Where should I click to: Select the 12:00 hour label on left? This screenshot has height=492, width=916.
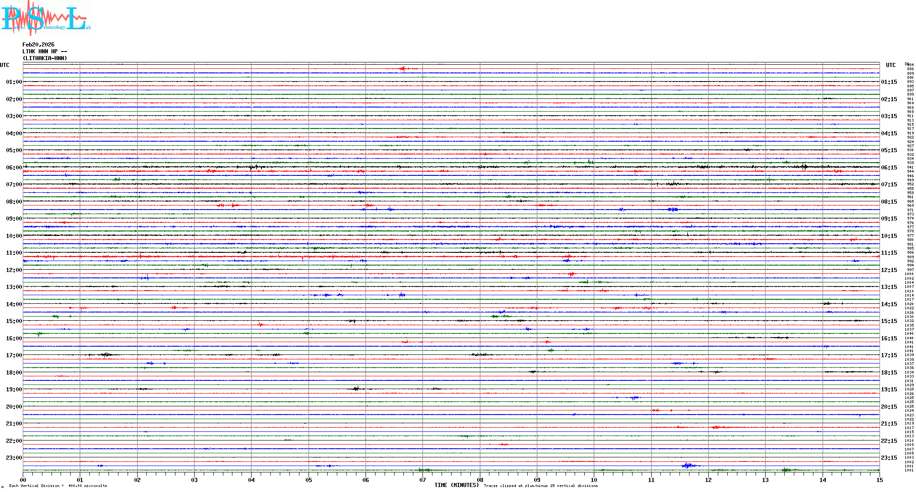coord(14,270)
